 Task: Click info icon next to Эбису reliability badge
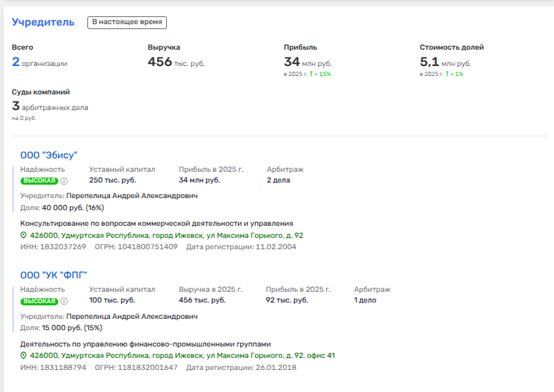[64, 181]
